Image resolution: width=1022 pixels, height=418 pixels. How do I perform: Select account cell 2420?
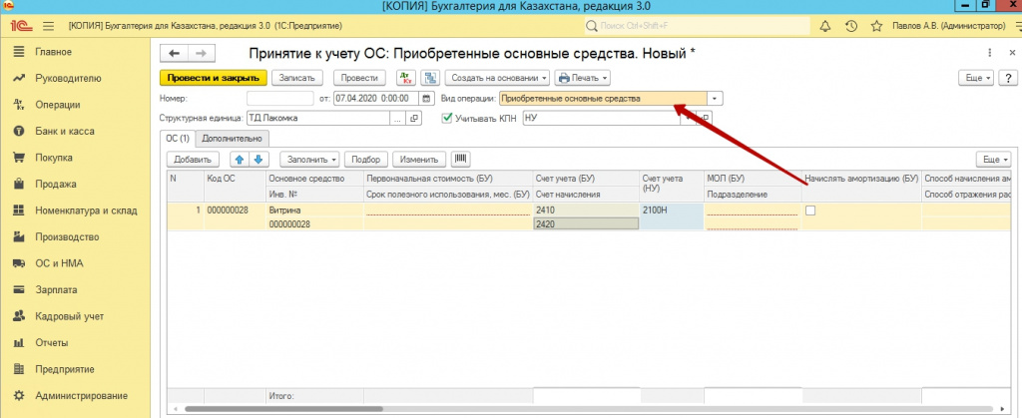pos(585,223)
